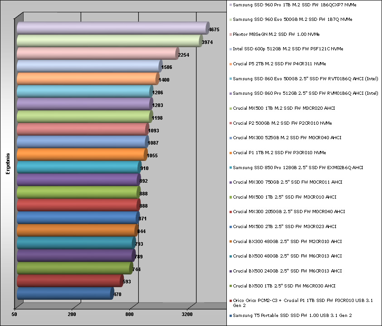Screen dimensions: 382x326
Task: Select the value label 789
Action: point(139,257)
